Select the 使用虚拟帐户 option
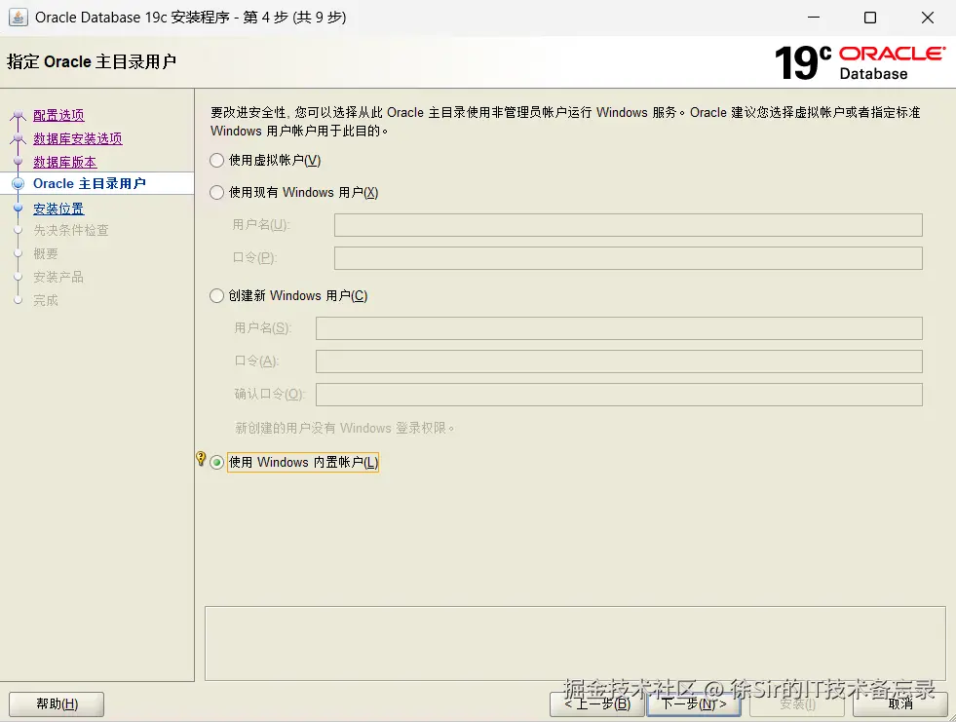956x722 pixels. point(215,161)
